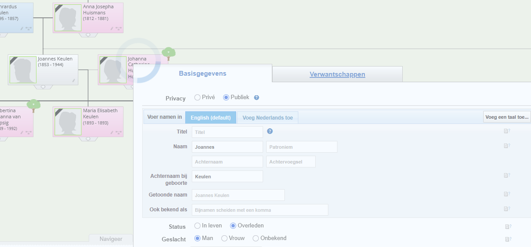Click pencil edit icon on Anna Josepha Huismans card
The height and width of the screenshot is (247, 531).
[x=112, y=29]
